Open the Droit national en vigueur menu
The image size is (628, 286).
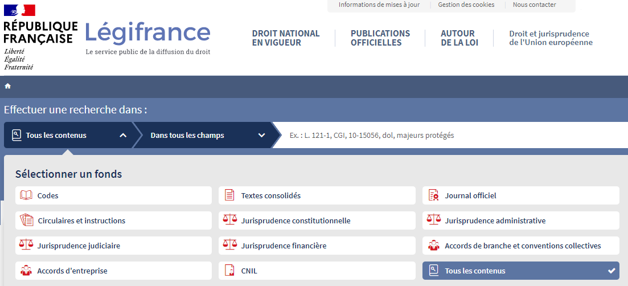click(286, 38)
